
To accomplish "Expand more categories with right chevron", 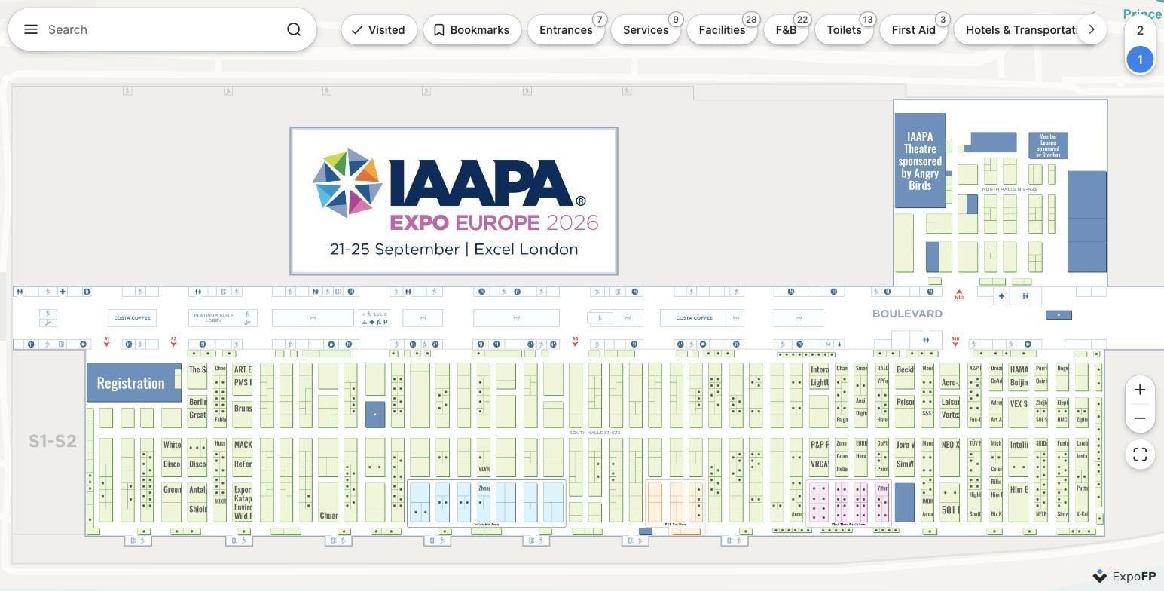I will tap(1091, 29).
